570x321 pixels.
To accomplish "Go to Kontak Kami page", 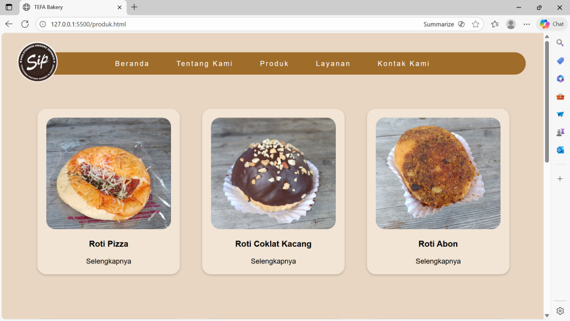I will tap(404, 64).
